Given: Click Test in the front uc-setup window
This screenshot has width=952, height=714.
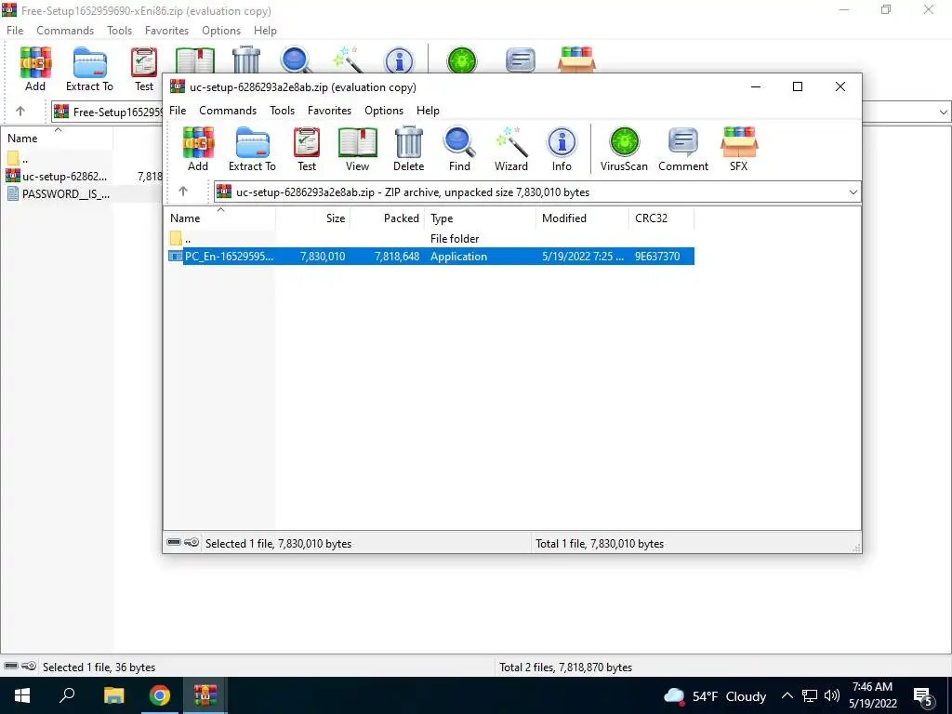Looking at the screenshot, I should coord(307,150).
